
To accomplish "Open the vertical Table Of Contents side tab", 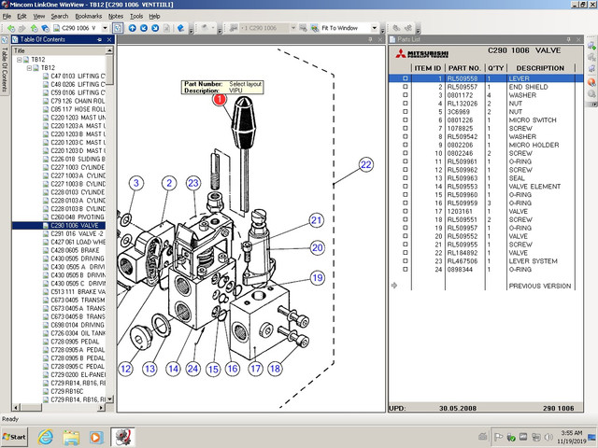I will pos(5,64).
